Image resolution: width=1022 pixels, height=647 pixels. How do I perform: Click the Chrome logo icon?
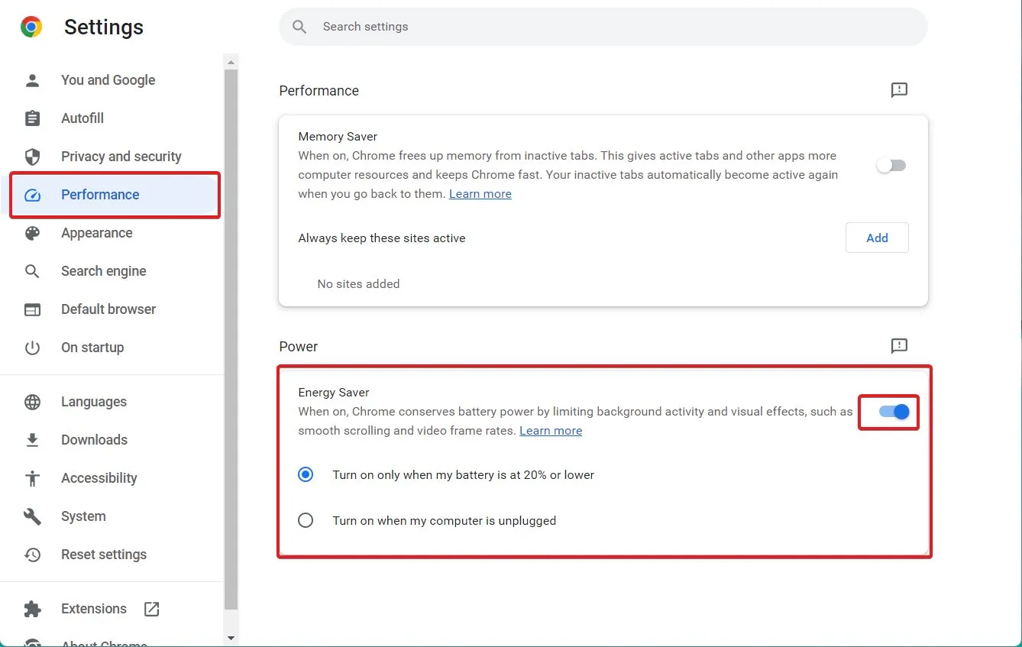point(31,27)
